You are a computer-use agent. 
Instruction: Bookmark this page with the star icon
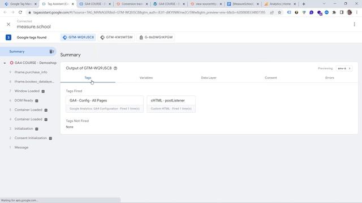[279, 12]
